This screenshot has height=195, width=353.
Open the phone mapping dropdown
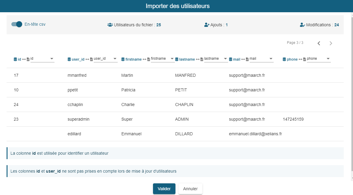pyautogui.click(x=319, y=59)
